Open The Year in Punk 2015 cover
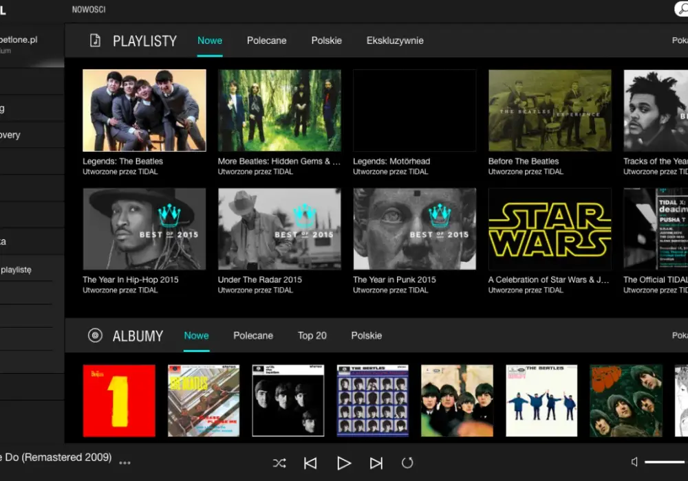Viewport: 688px width, 481px height. (x=415, y=229)
